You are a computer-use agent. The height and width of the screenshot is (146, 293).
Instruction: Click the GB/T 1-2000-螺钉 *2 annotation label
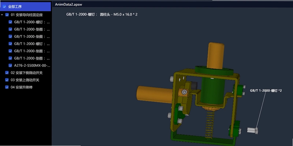point(266,90)
